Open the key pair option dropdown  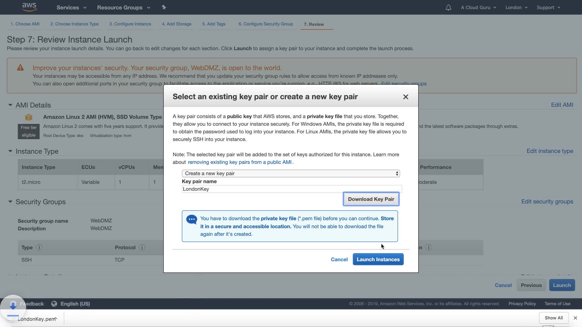point(291,173)
